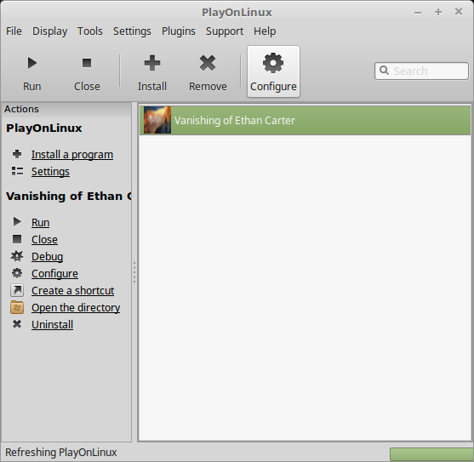Click the Refreshing PlayOnLinux status text
474x462 pixels.
pos(60,453)
